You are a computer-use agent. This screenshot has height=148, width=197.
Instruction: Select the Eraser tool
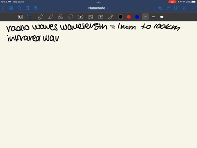tap(40, 17)
